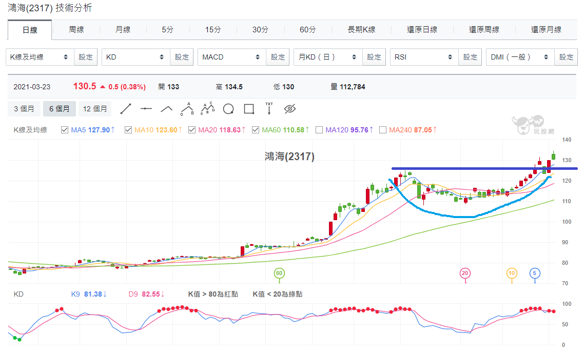Select the trend line drawing tool
This screenshot has height=352, width=584.
tap(126, 109)
